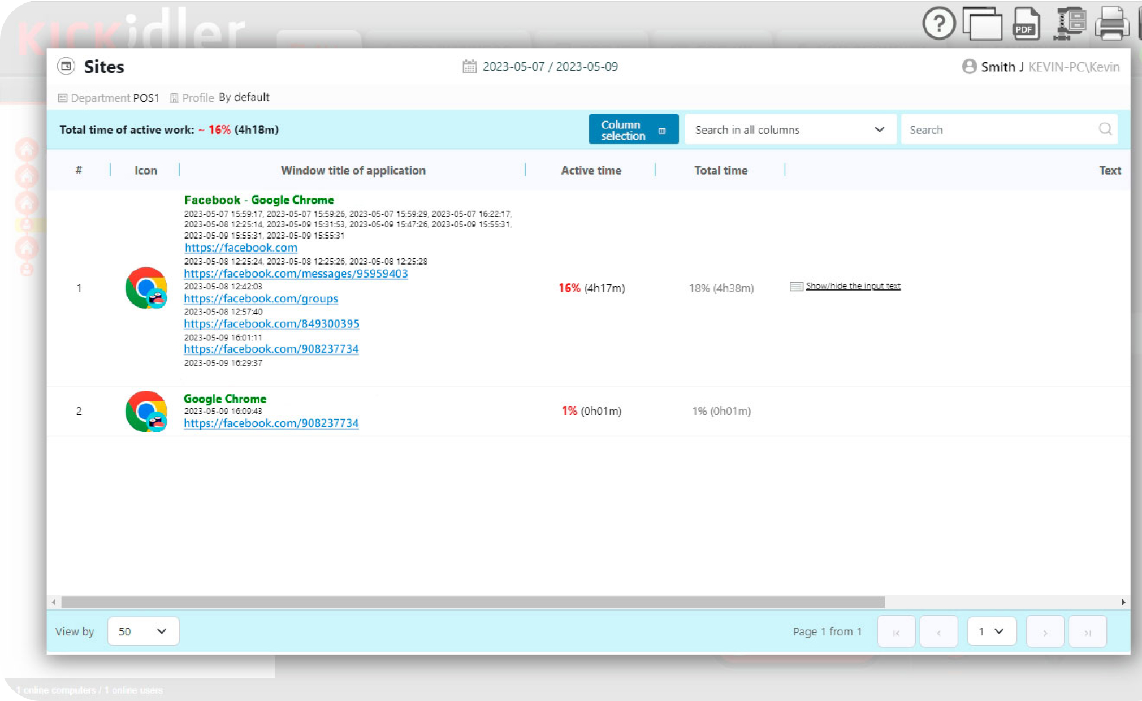Sort by Total time column header
This screenshot has width=1142, height=701.
click(721, 170)
